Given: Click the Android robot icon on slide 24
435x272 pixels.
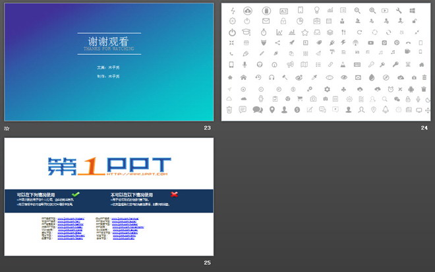Looking at the screenshot, I should tap(411, 89).
